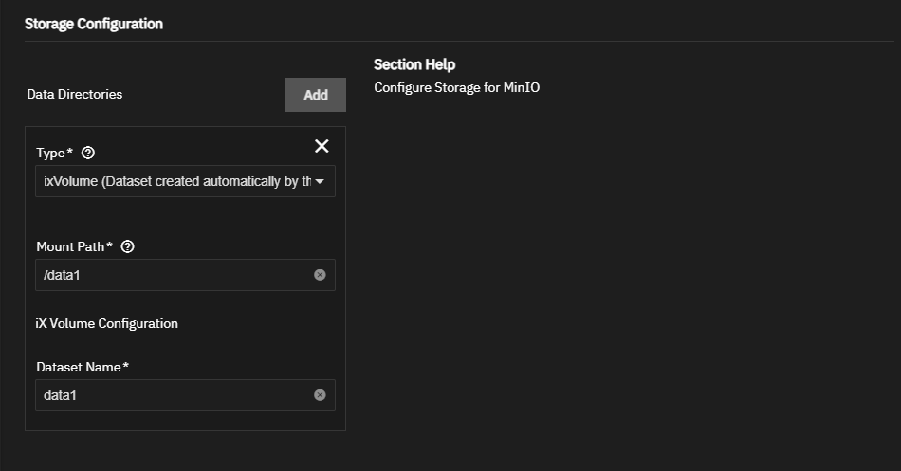The width and height of the screenshot is (901, 471).
Task: Open the help tooltip icon beside Type
Action: (x=88, y=153)
